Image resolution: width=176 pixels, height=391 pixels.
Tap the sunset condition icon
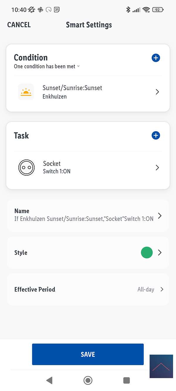[26, 92]
